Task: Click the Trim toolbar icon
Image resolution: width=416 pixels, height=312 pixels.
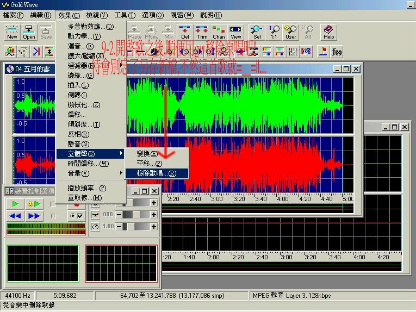Action: tap(202, 32)
